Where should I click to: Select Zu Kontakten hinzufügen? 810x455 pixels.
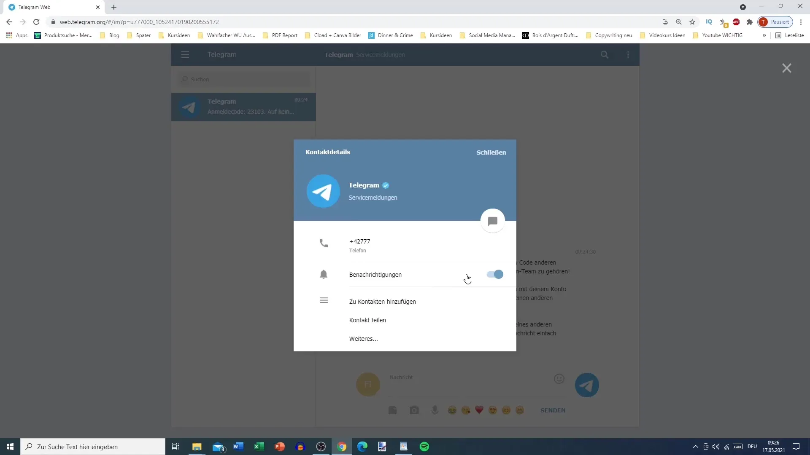383,302
